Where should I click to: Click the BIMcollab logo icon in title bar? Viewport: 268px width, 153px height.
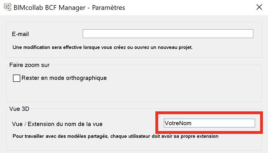8,7
